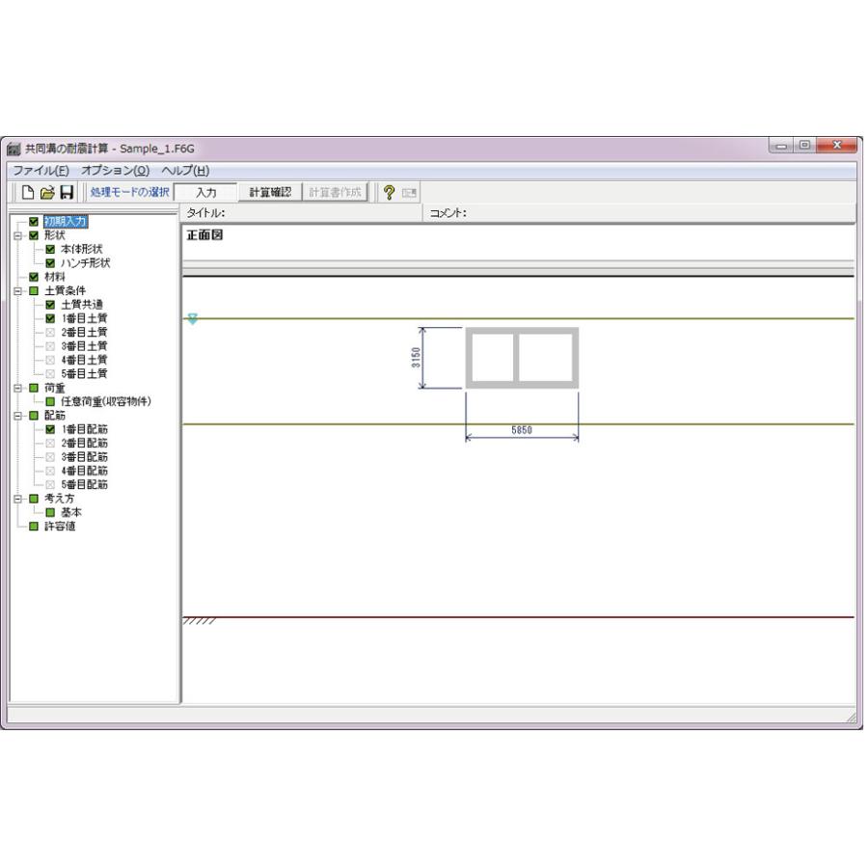Image resolution: width=868 pixels, height=868 pixels.
Task: Collapse the 形状 tree node
Action: point(17,235)
